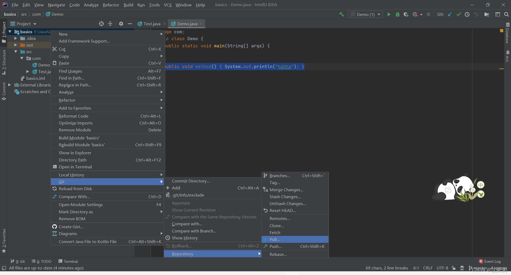Collapse the basics project root node
This screenshot has height=275, width=511.
pyautogui.click(x=10, y=32)
